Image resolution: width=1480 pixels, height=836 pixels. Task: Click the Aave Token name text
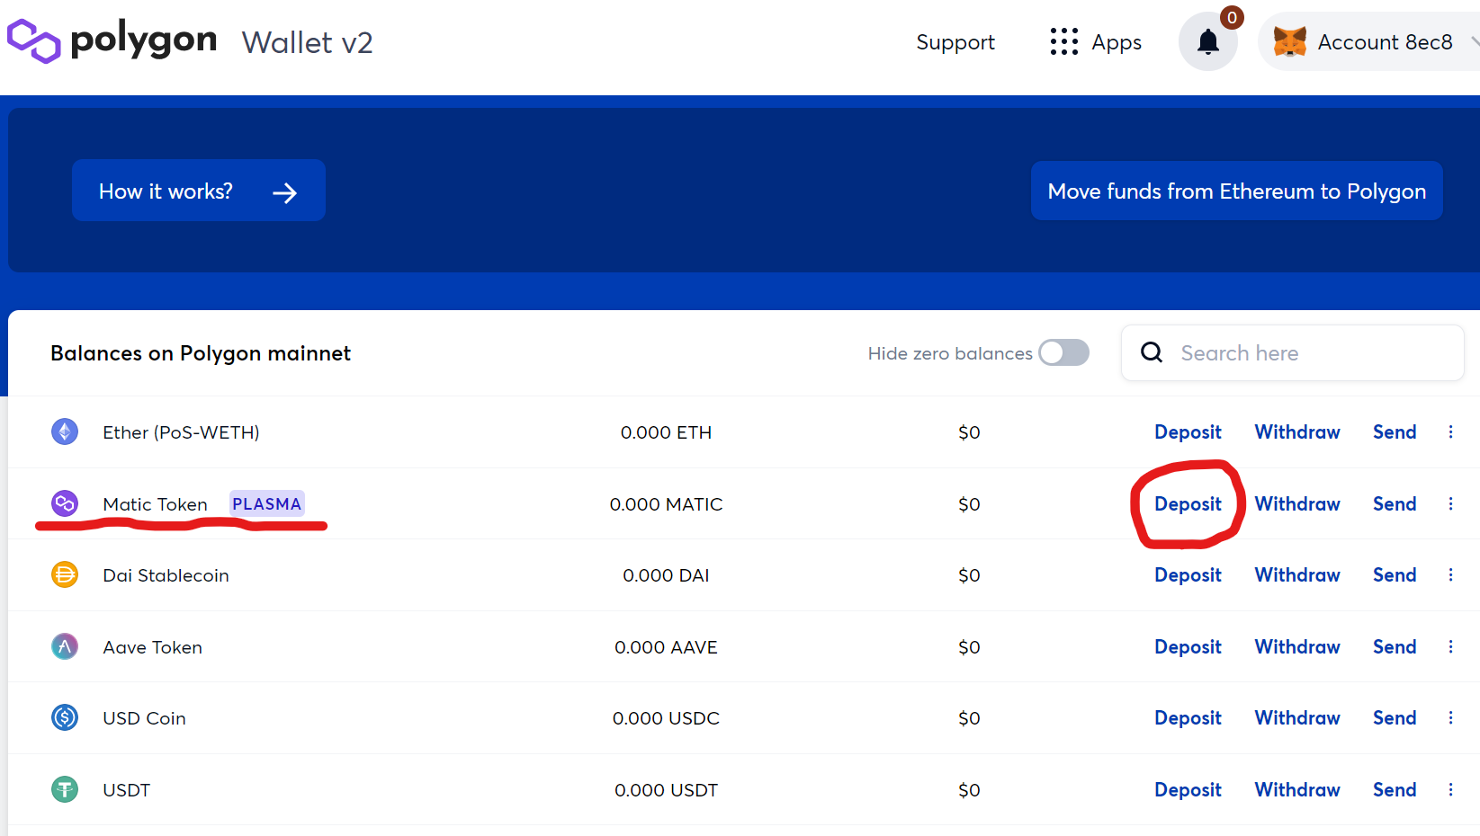pos(152,647)
